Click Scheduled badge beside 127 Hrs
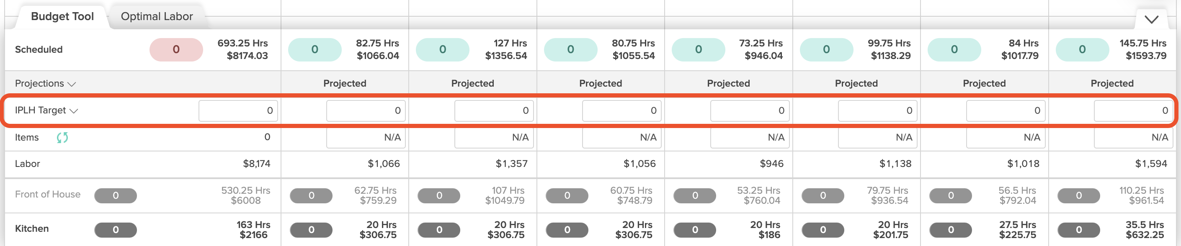The width and height of the screenshot is (1181, 246). pyautogui.click(x=442, y=49)
